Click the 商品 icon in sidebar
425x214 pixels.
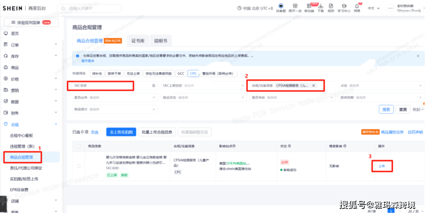[x=6, y=68]
